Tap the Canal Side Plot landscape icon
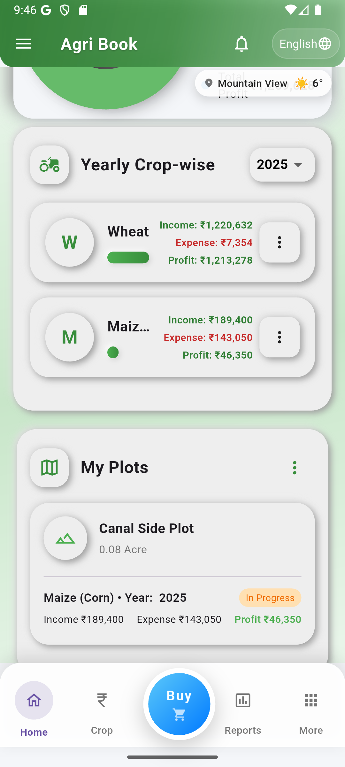The height and width of the screenshot is (767, 345). (x=65, y=538)
